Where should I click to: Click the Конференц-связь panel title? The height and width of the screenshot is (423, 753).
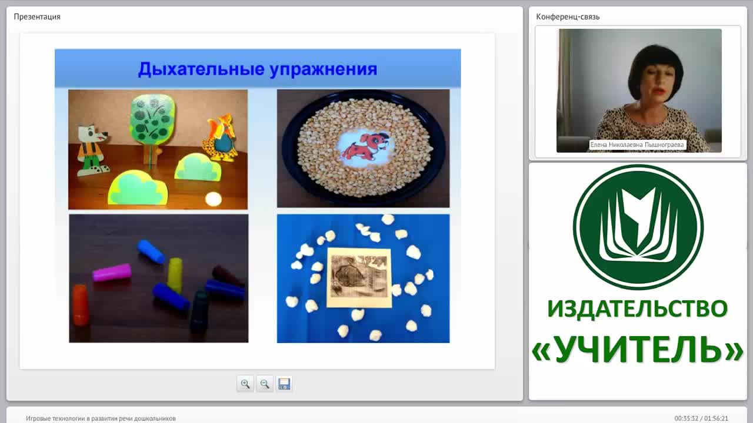[568, 16]
